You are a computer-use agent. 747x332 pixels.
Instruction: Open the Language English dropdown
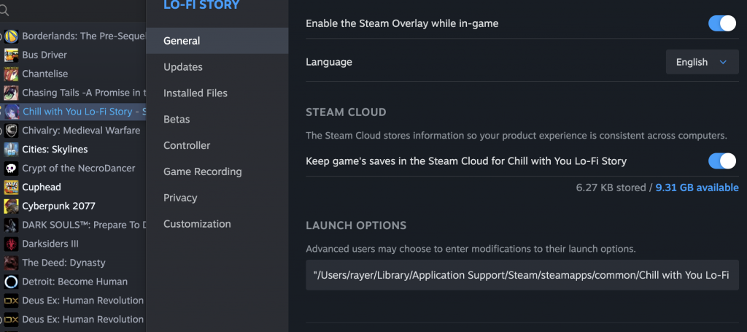(x=703, y=62)
